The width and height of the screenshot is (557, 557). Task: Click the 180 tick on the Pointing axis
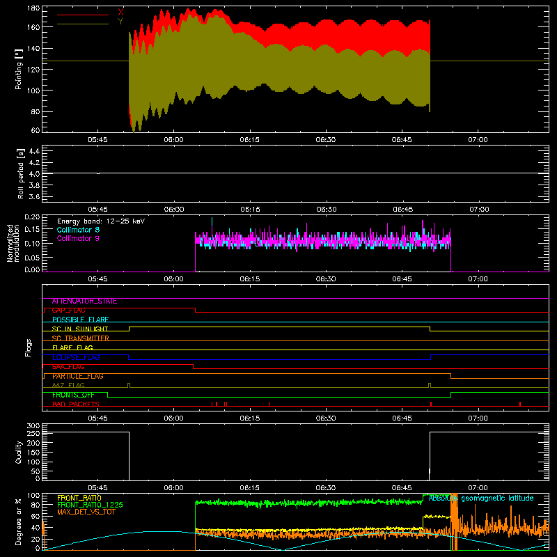tap(33, 8)
